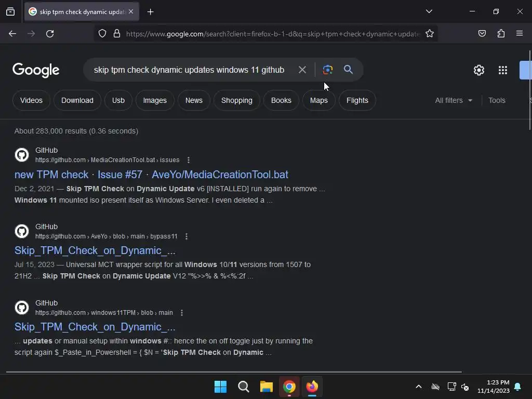Open OneDrive tray icon
The height and width of the screenshot is (399, 532).
coord(435,387)
